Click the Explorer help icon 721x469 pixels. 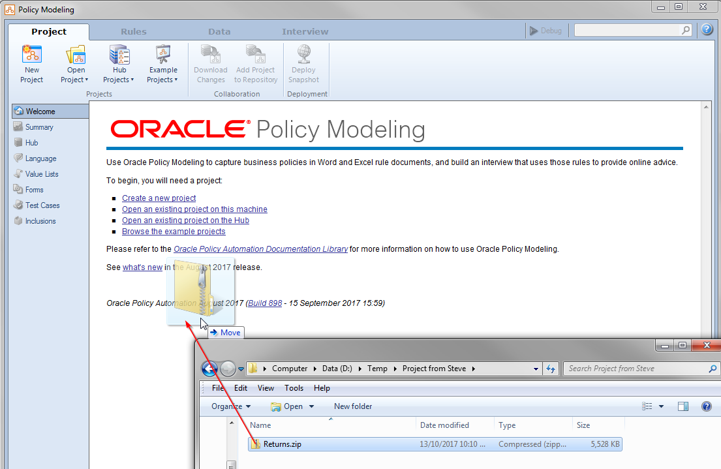pos(706,406)
